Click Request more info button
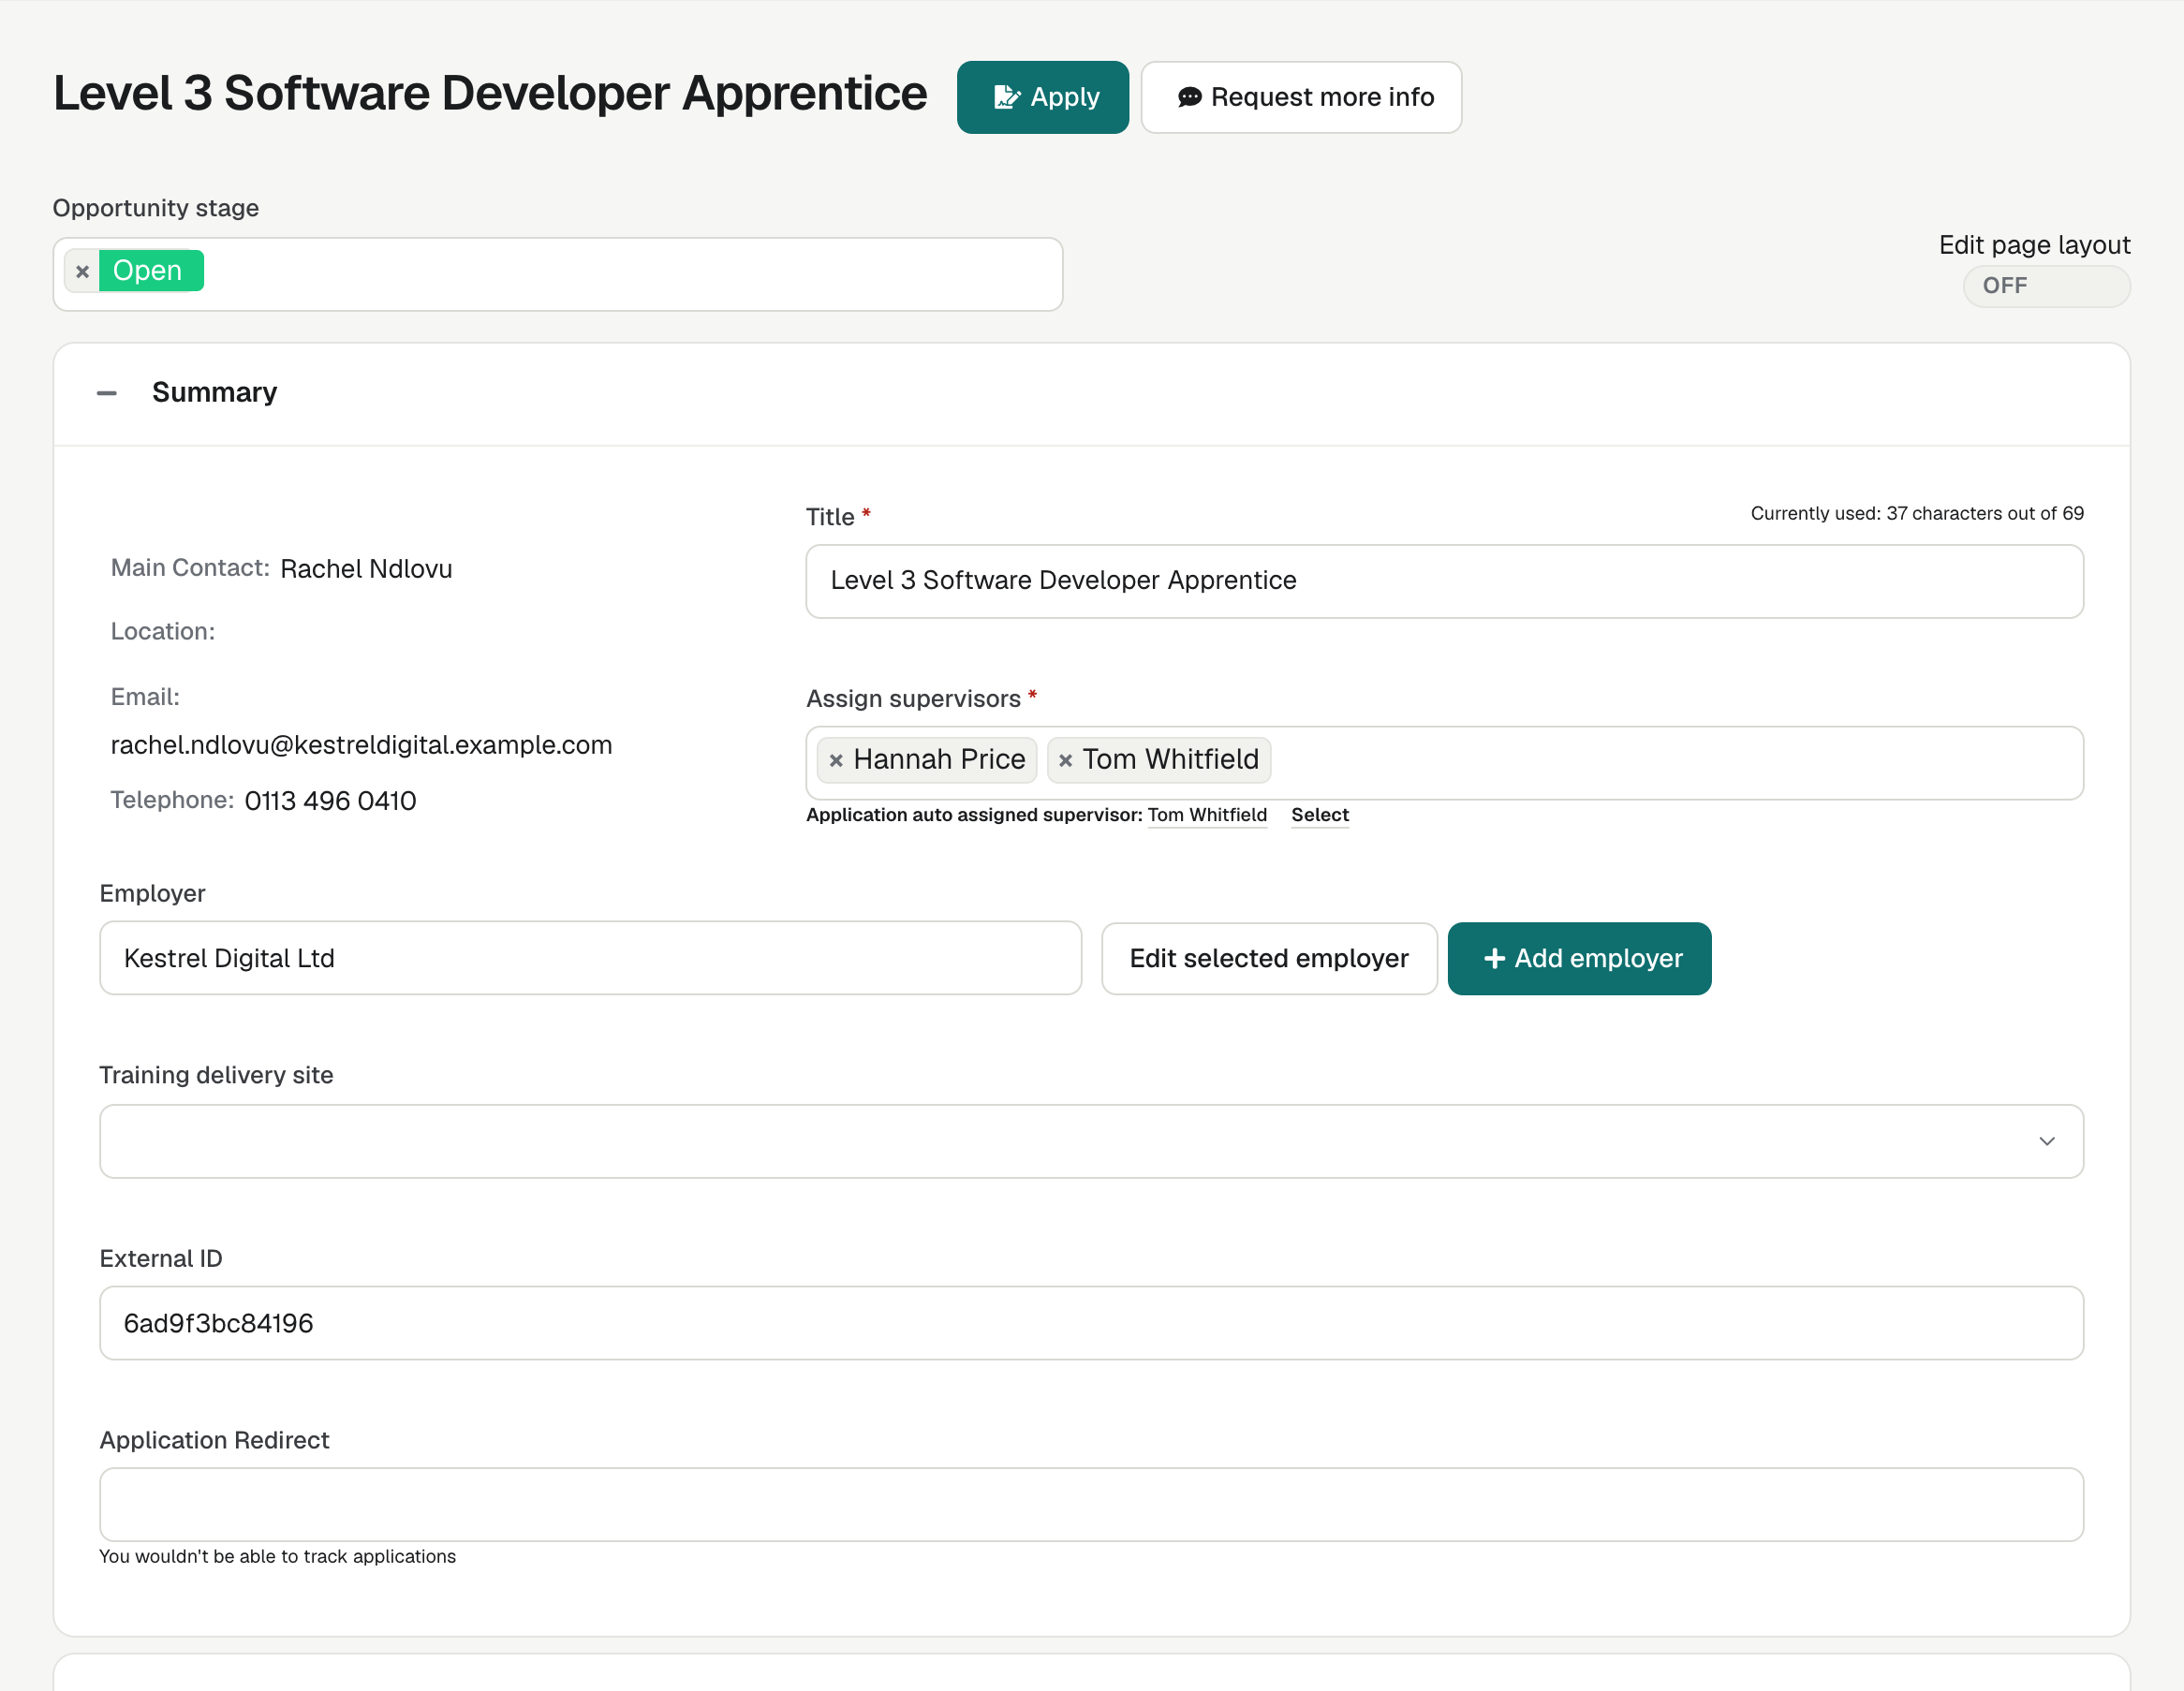The height and width of the screenshot is (1691, 2184). click(x=1301, y=97)
